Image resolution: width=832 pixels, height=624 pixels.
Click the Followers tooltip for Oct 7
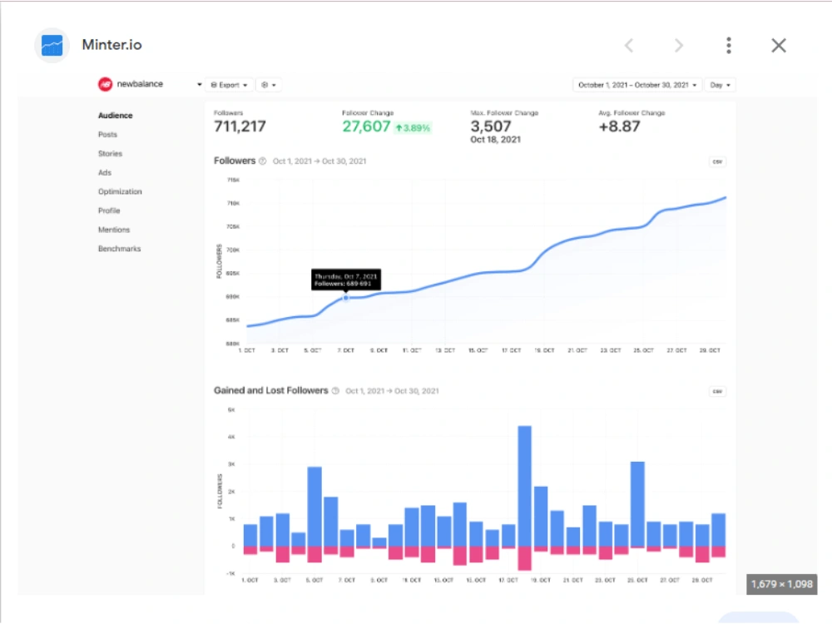[346, 280]
